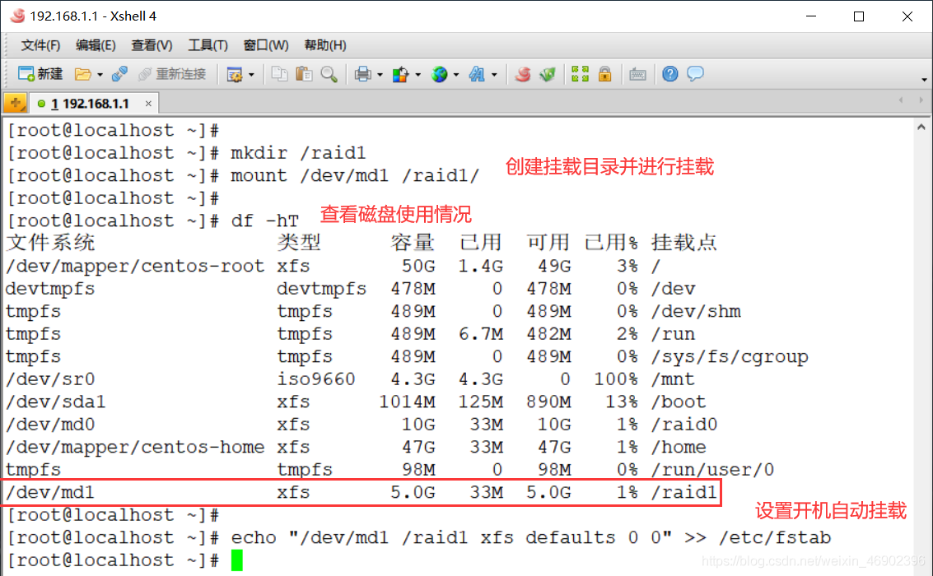The width and height of the screenshot is (933, 576).
Task: Click '/dev/mapper/centos-root' filesystem entry
Action: [135, 266]
